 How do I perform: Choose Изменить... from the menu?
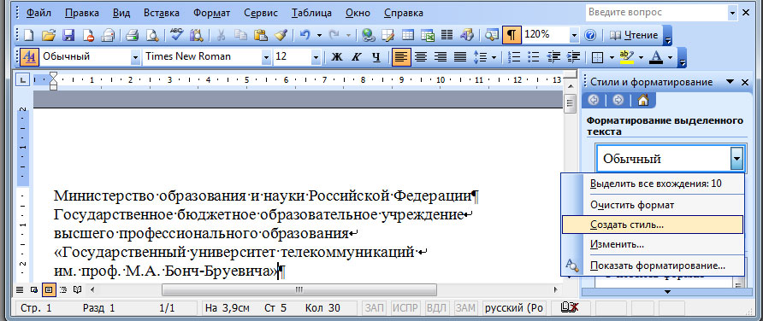coord(652,244)
